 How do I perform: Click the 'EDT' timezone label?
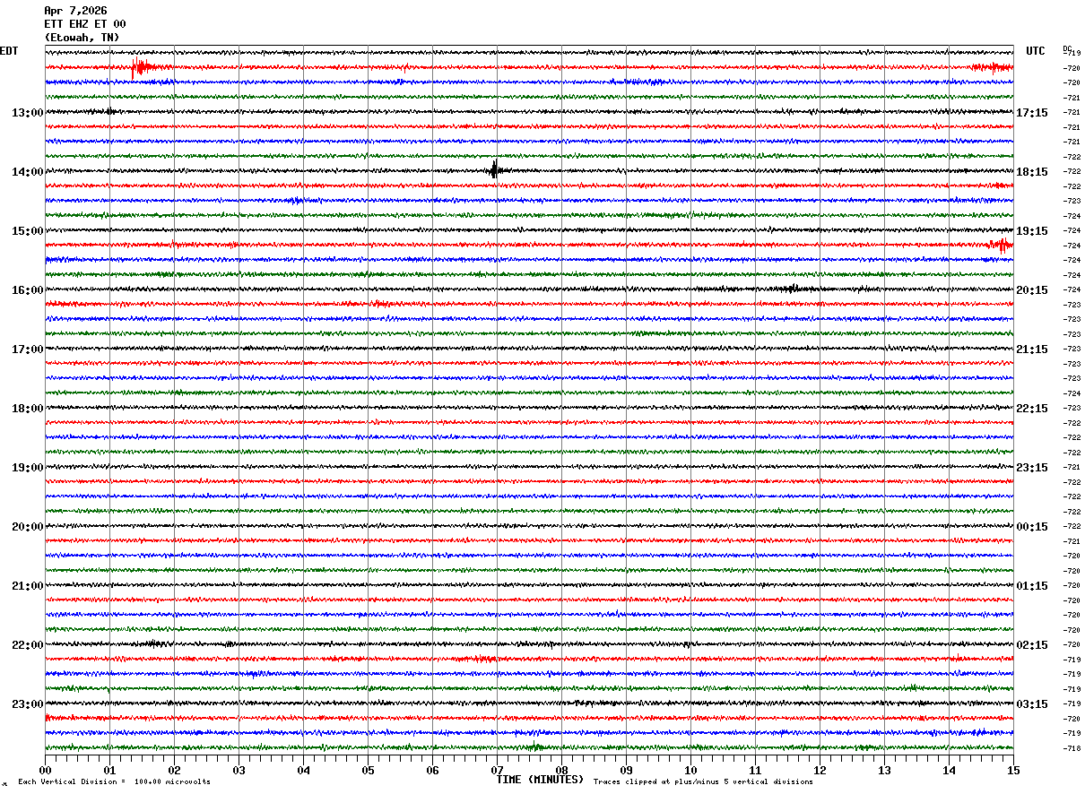pyautogui.click(x=9, y=51)
